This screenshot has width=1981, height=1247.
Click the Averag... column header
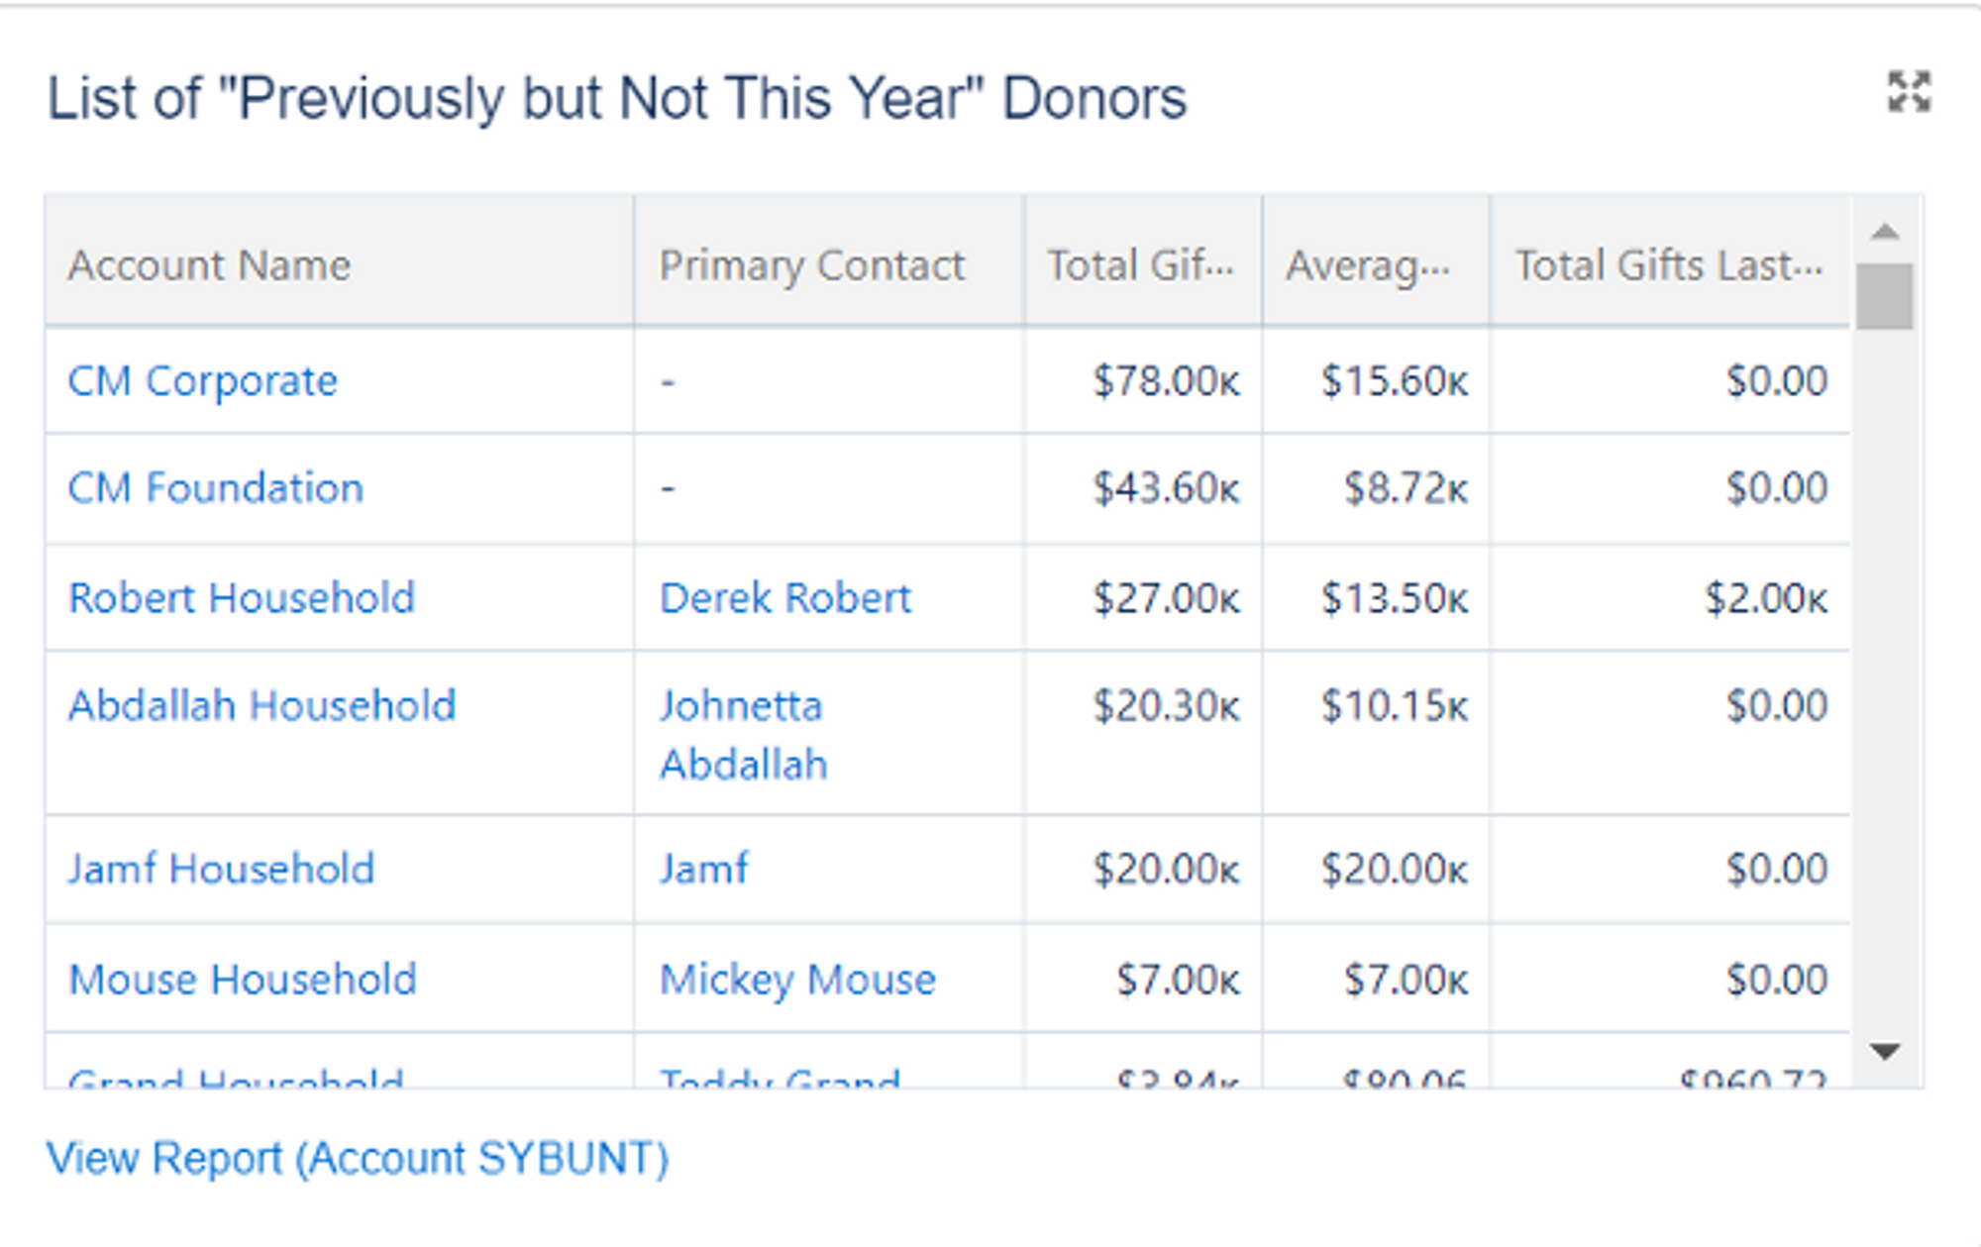pyautogui.click(x=1368, y=265)
